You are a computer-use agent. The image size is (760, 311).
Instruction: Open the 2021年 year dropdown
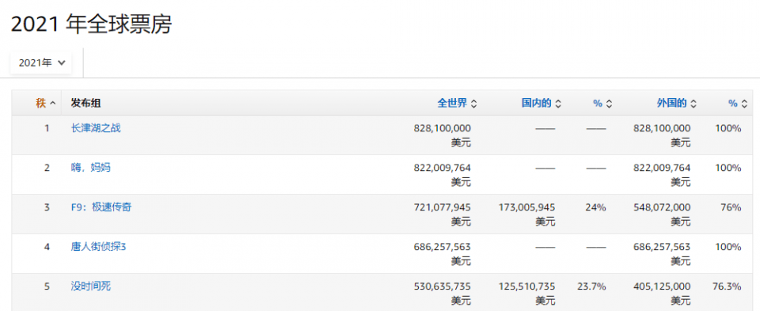point(41,63)
